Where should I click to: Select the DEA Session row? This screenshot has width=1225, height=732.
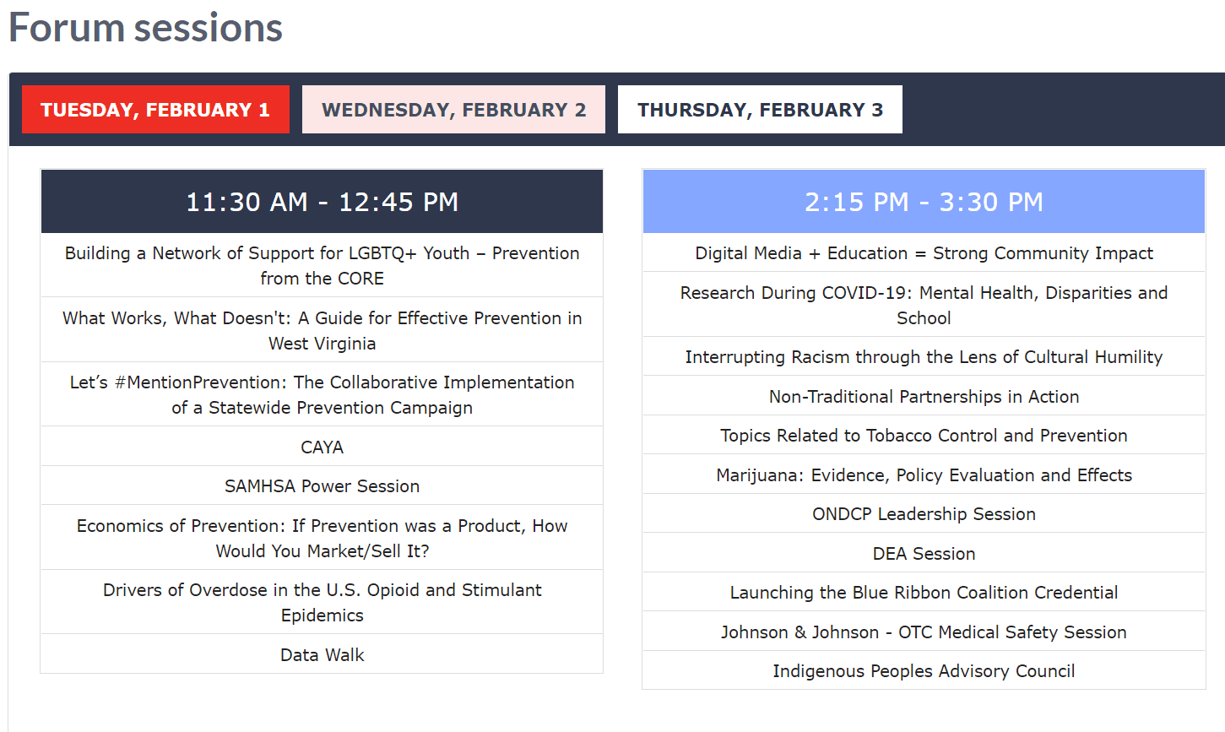coord(924,553)
